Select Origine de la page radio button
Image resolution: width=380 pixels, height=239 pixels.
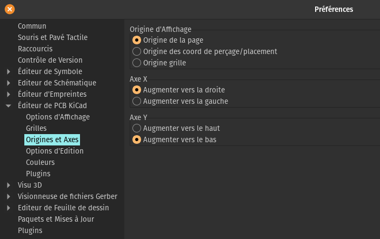(x=137, y=40)
